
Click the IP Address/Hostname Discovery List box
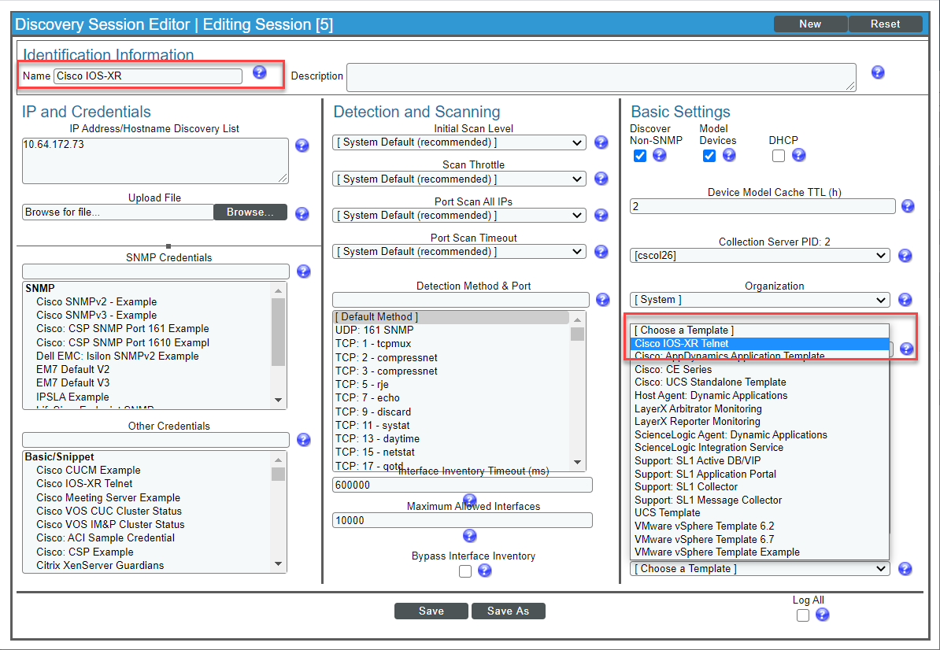(x=155, y=161)
